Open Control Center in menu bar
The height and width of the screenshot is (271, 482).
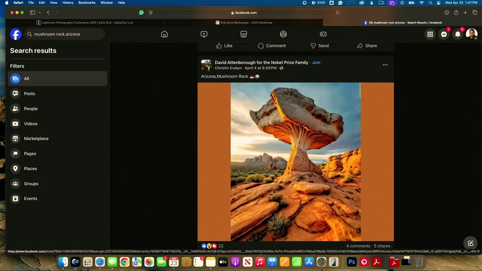(x=439, y=3)
